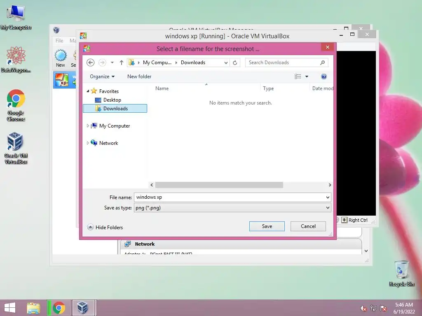This screenshot has height=316, width=422.
Task: Click the horizontal scrollbar thumb
Action: click(x=219, y=185)
